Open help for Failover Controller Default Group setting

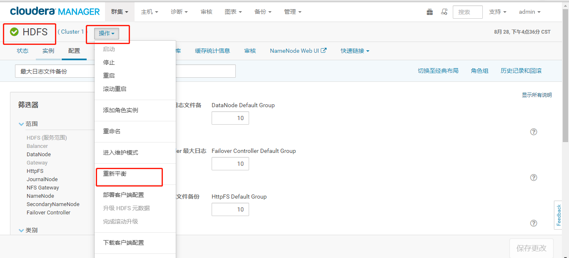534,177
